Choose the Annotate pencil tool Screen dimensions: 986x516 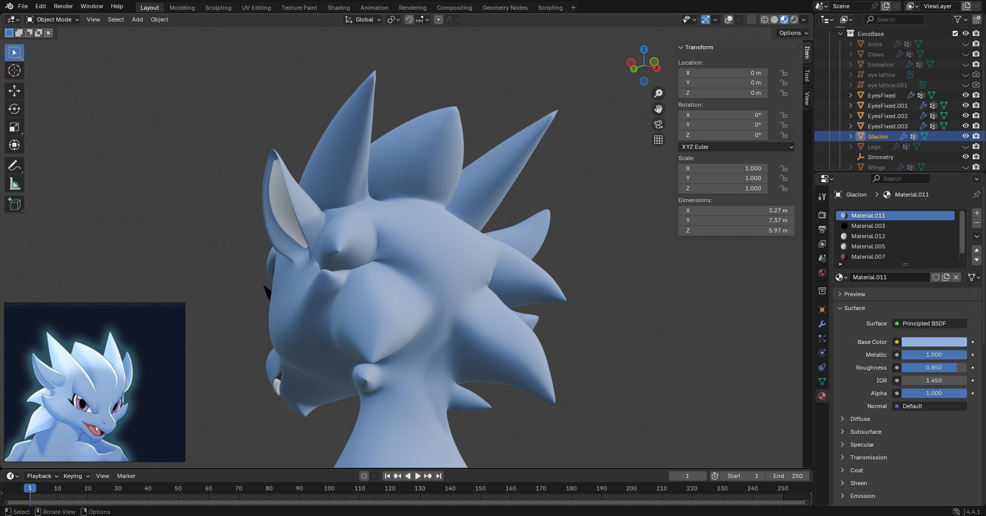(14, 165)
